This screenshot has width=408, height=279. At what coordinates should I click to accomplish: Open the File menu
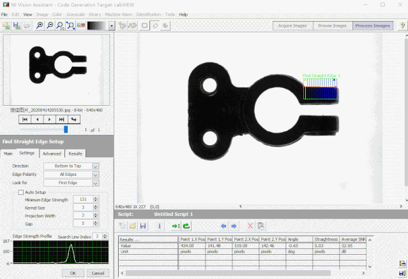(4, 15)
